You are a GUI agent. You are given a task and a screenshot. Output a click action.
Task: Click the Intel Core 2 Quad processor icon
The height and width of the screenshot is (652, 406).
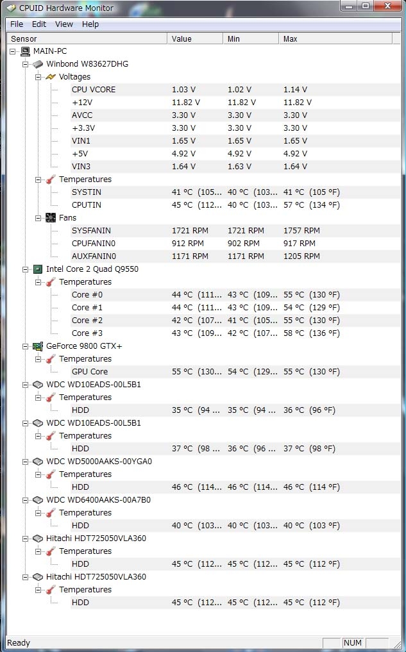38,269
